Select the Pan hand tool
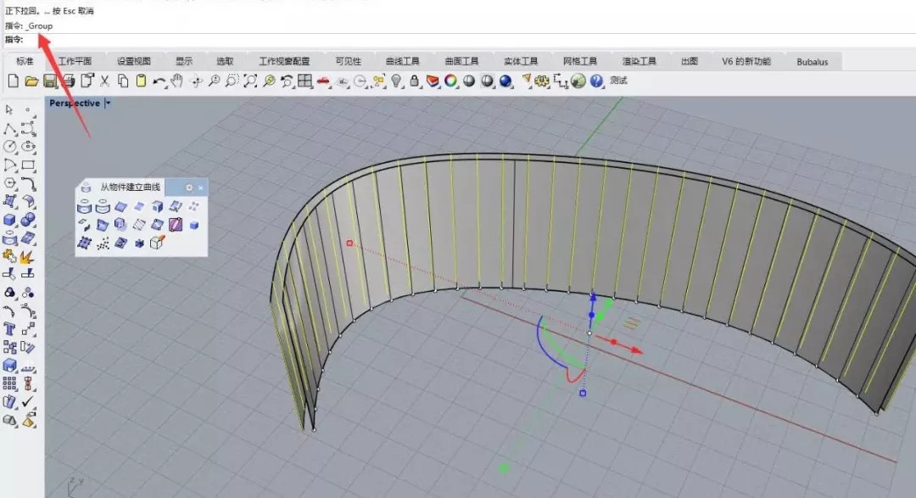This screenshot has width=916, height=498. [177, 81]
